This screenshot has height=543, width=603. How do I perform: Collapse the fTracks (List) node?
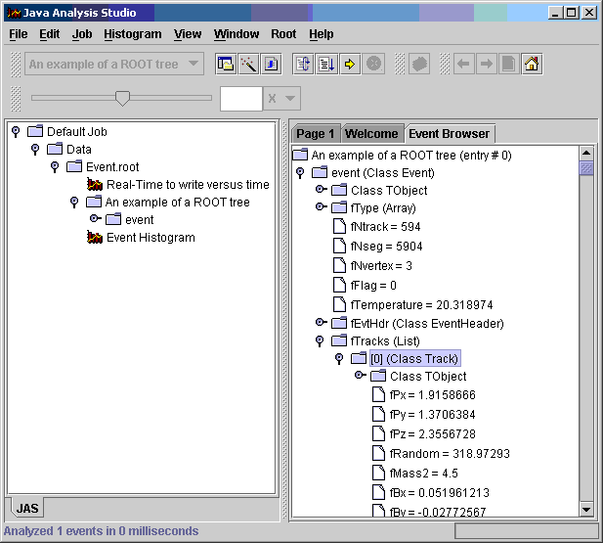click(x=320, y=341)
